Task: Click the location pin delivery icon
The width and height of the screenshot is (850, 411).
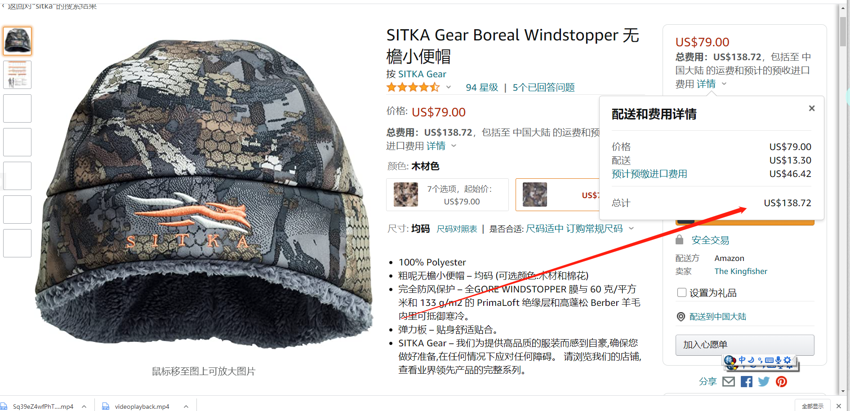Action: (x=681, y=317)
